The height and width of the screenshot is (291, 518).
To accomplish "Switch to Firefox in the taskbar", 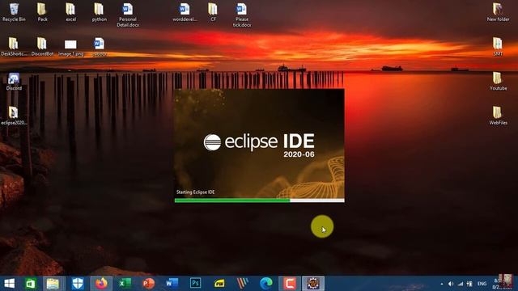I will point(101,284).
